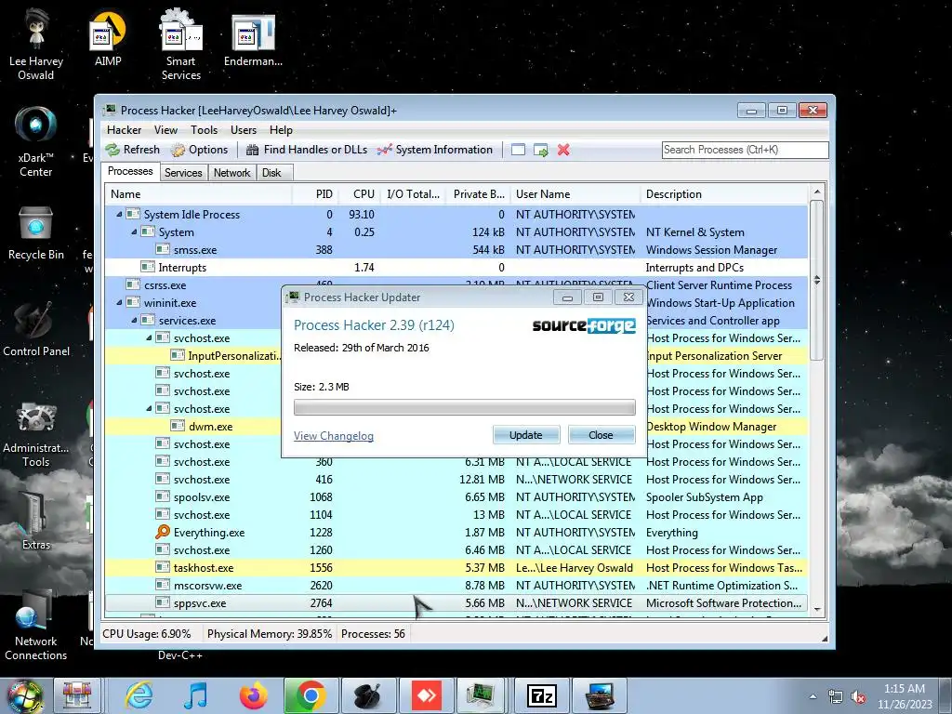Open the View menu
952x714 pixels.
point(165,130)
